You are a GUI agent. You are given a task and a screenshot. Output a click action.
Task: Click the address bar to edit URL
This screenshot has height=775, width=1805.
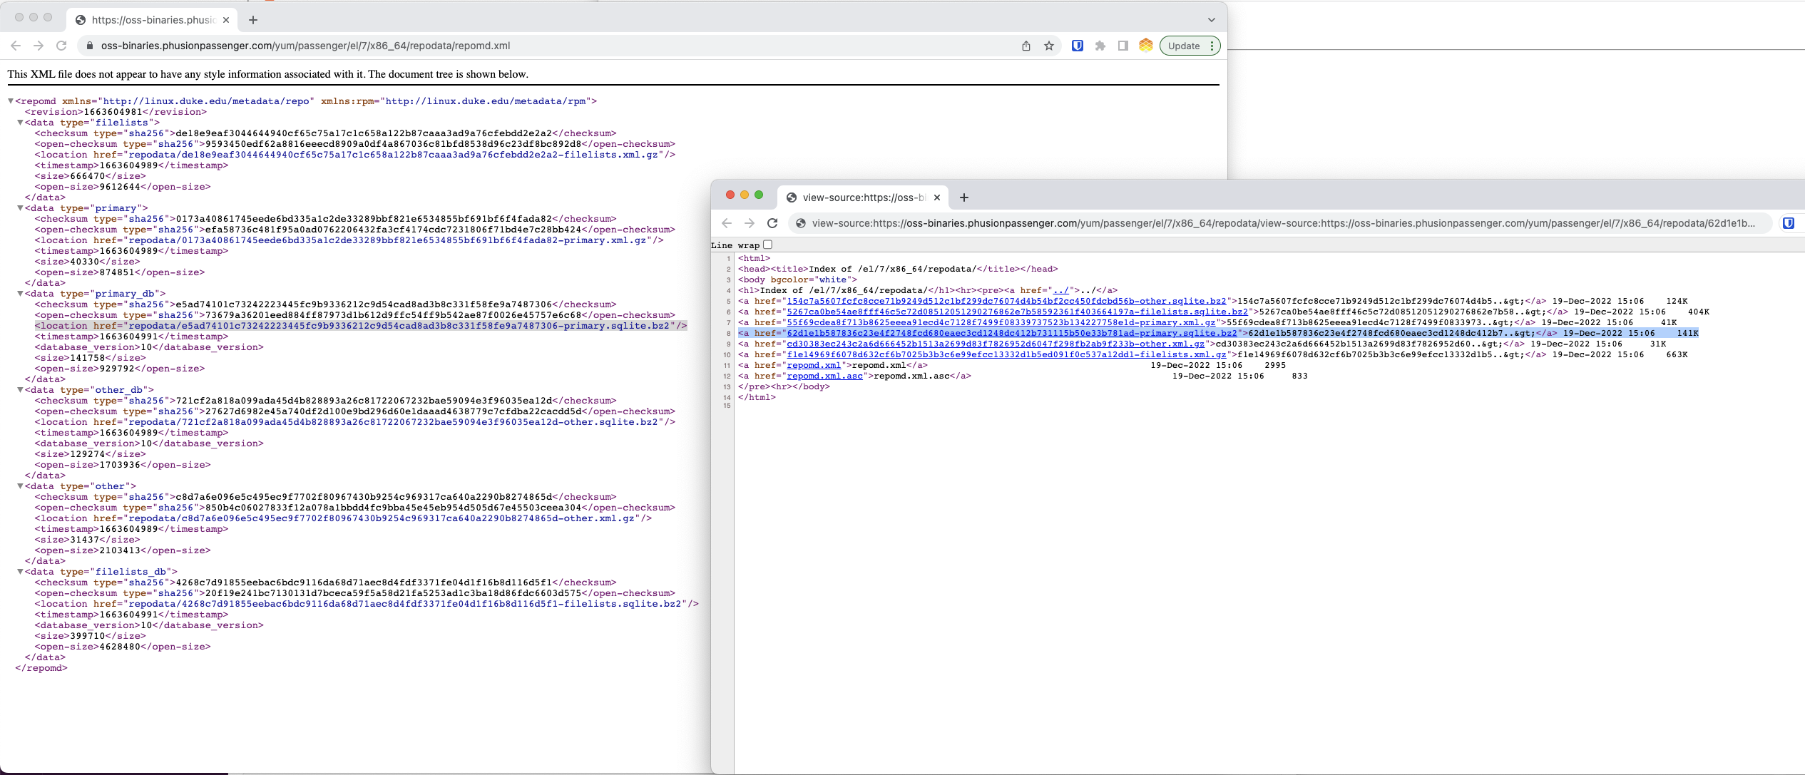coord(499,45)
